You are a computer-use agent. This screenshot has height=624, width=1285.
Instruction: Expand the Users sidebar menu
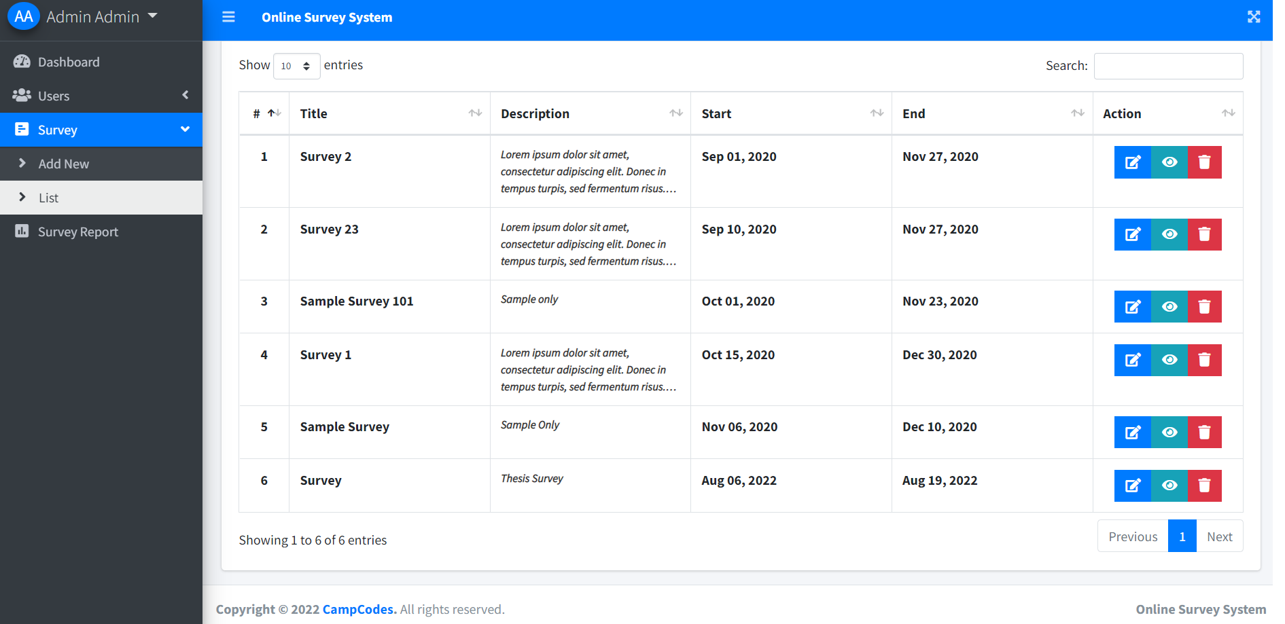click(101, 96)
